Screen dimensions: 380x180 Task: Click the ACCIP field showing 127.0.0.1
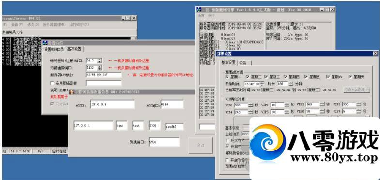coord(112,104)
